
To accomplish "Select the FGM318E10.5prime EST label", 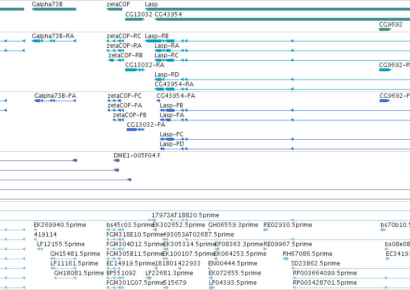I will pyautogui.click(x=135, y=235).
